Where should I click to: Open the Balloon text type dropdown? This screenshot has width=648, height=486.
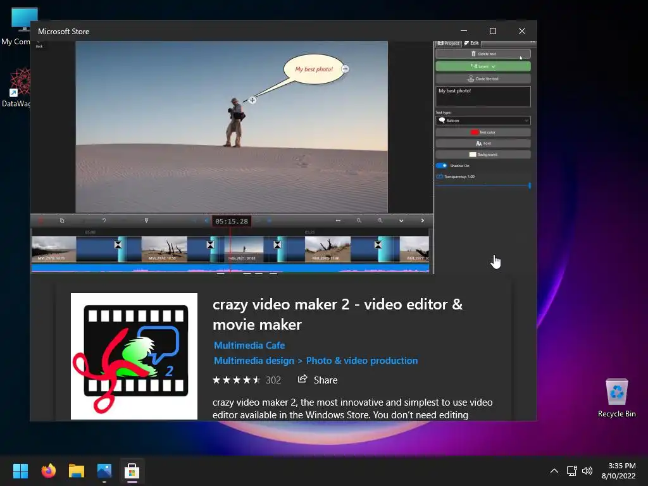pos(483,121)
